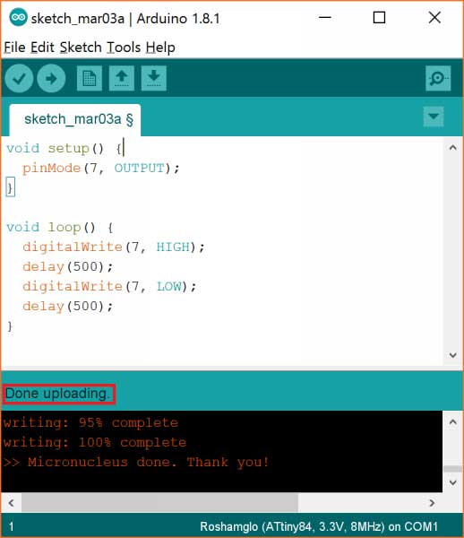The width and height of the screenshot is (464, 538).
Task: Click the 'Done uploading.' status message
Action: (57, 394)
